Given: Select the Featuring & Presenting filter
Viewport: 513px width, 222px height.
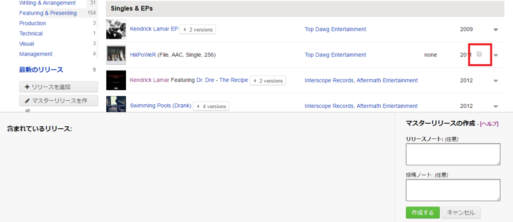Looking at the screenshot, I should click(48, 13).
